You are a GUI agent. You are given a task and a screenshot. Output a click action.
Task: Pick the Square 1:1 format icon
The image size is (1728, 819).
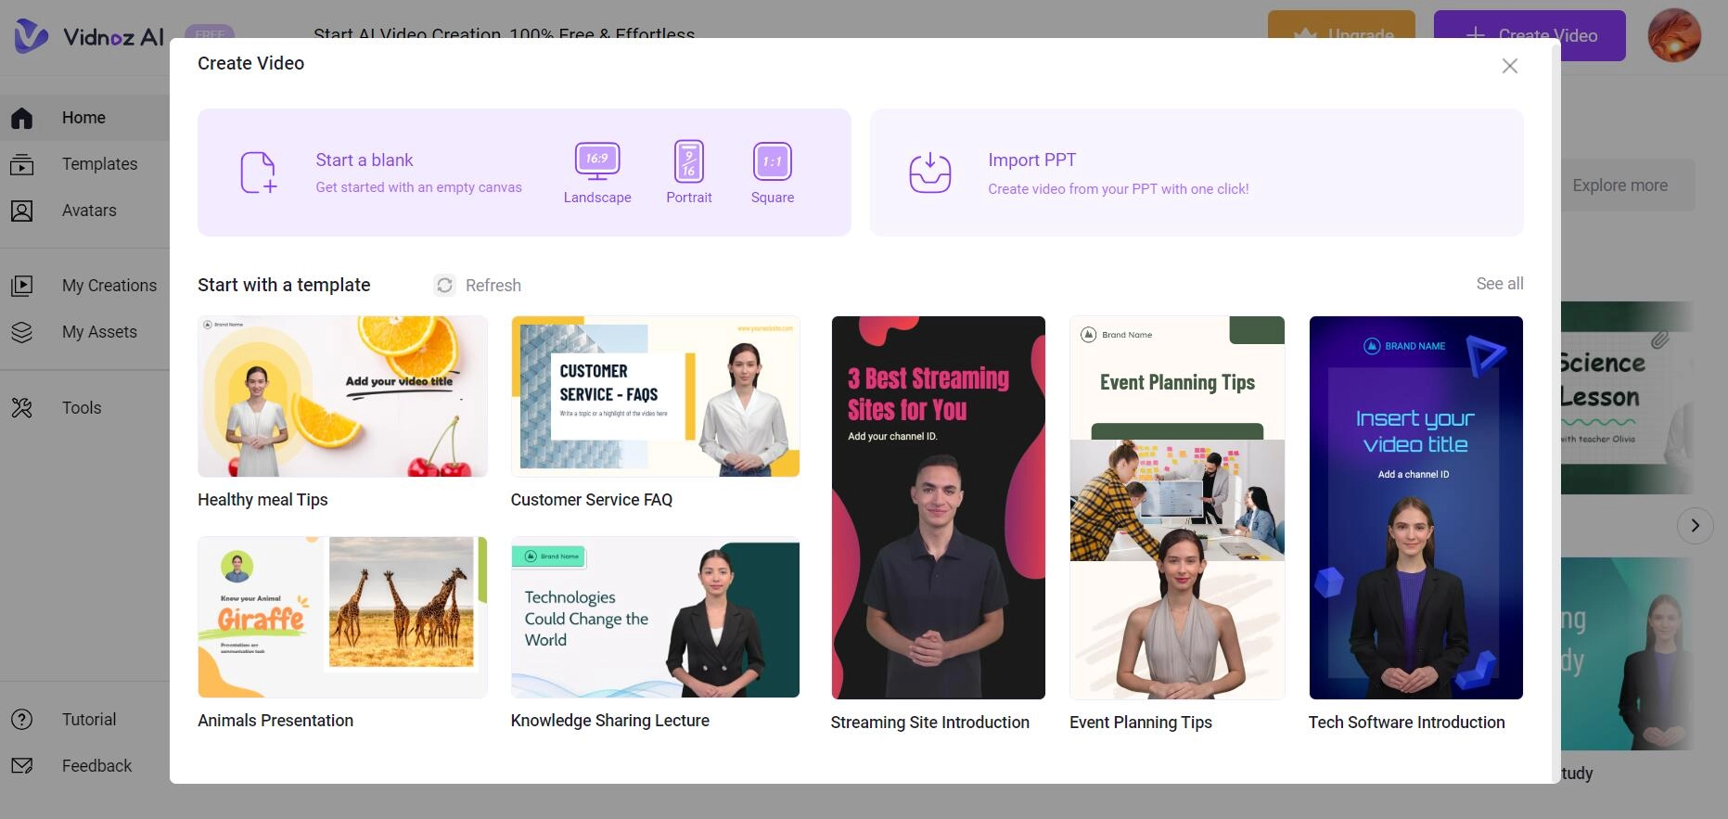tap(772, 161)
